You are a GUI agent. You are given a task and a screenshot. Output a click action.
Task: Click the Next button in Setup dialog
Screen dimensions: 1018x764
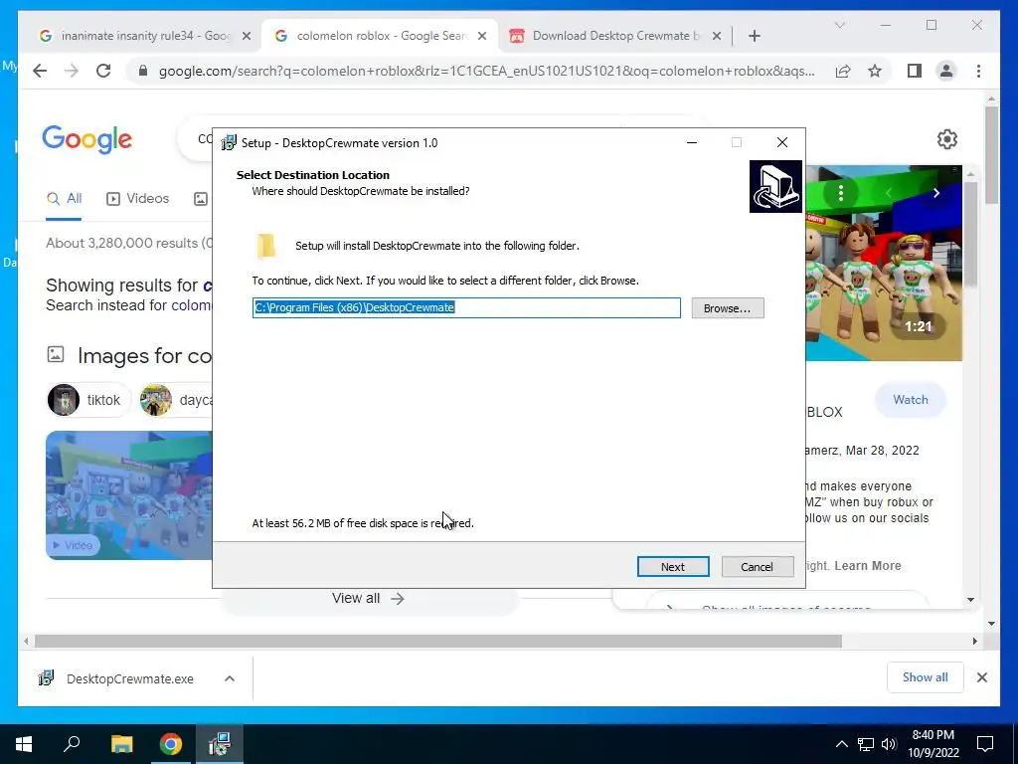pyautogui.click(x=673, y=566)
